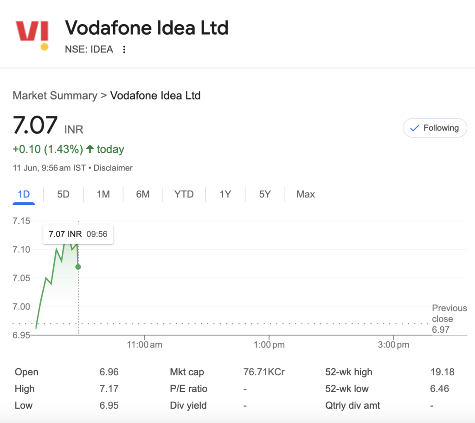Show the 1M price chart
The height and width of the screenshot is (423, 475).
point(103,194)
